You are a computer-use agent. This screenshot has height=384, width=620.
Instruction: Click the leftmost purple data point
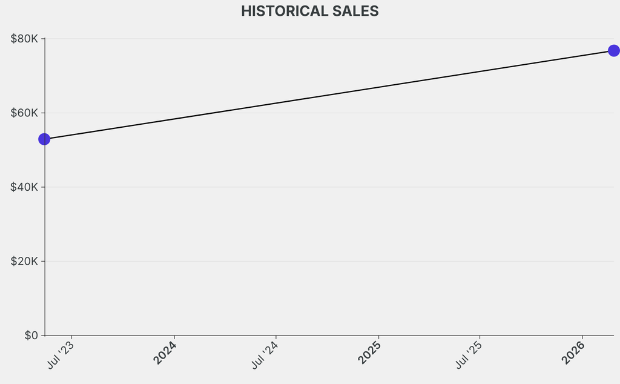pyautogui.click(x=44, y=139)
